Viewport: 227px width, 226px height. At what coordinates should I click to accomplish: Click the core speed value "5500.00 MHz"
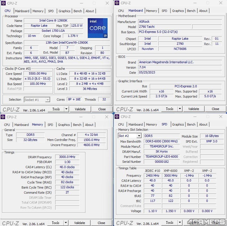tap(38, 73)
